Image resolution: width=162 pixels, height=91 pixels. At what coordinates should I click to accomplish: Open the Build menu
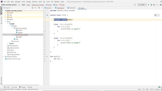pyautogui.click(x=40, y=2)
